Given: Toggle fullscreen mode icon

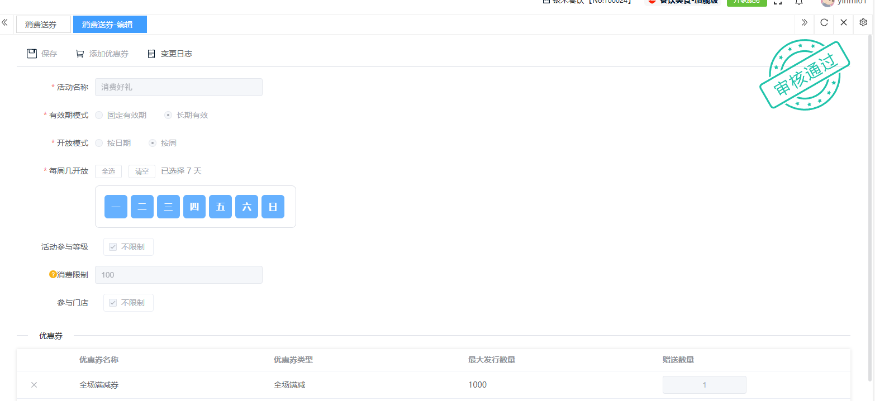Looking at the screenshot, I should click(777, 2).
